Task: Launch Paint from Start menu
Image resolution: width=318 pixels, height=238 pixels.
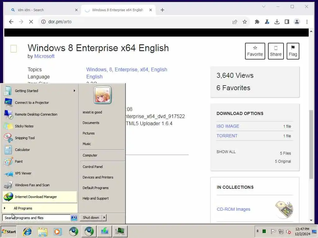Action: (x=40, y=161)
